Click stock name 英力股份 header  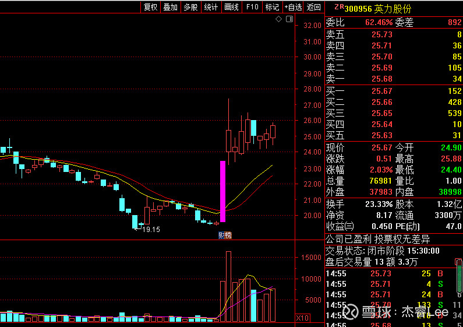tap(393, 9)
